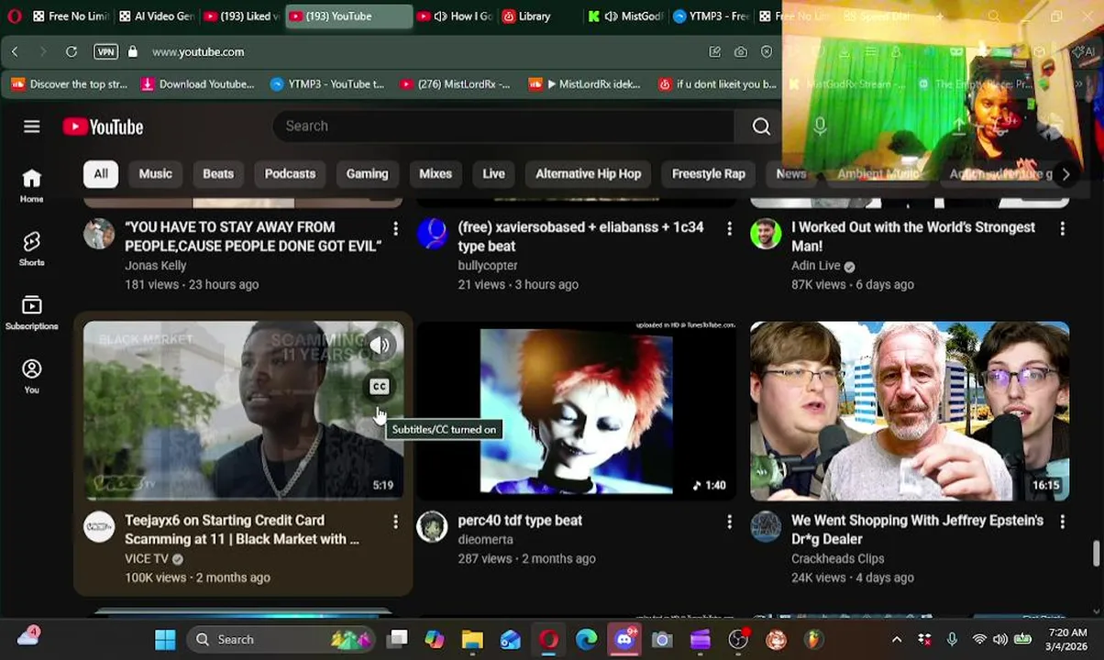Viewport: 1104px width, 660px height.
Task: Open the Teejayx6 Credit Card Scamming title
Action: point(242,530)
